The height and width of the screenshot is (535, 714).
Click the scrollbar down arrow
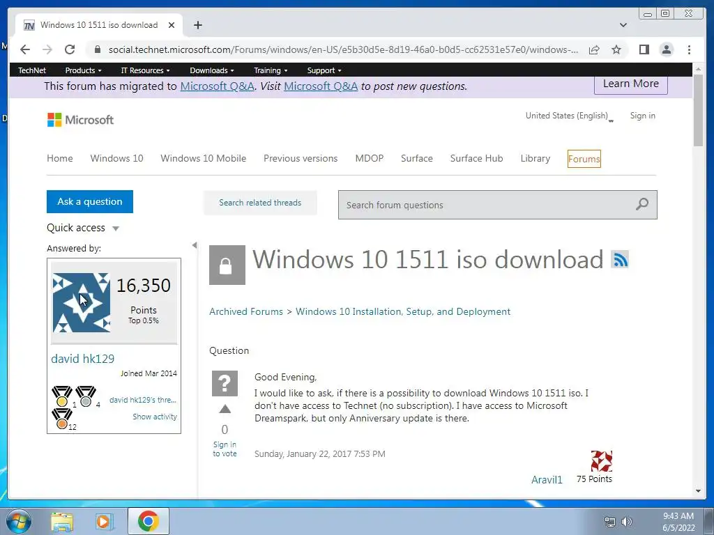coord(698,491)
